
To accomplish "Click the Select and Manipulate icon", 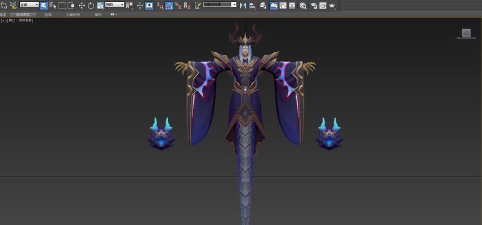I will 140,5.
